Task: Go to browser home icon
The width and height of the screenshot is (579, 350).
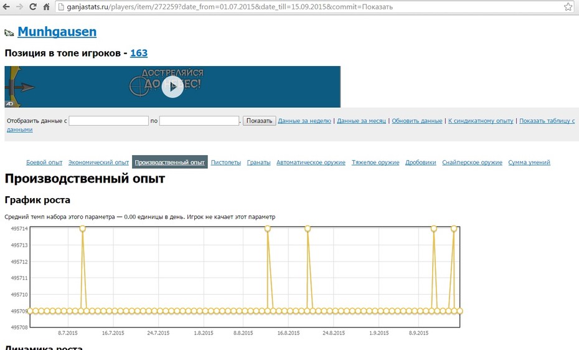Action: pyautogui.click(x=46, y=7)
